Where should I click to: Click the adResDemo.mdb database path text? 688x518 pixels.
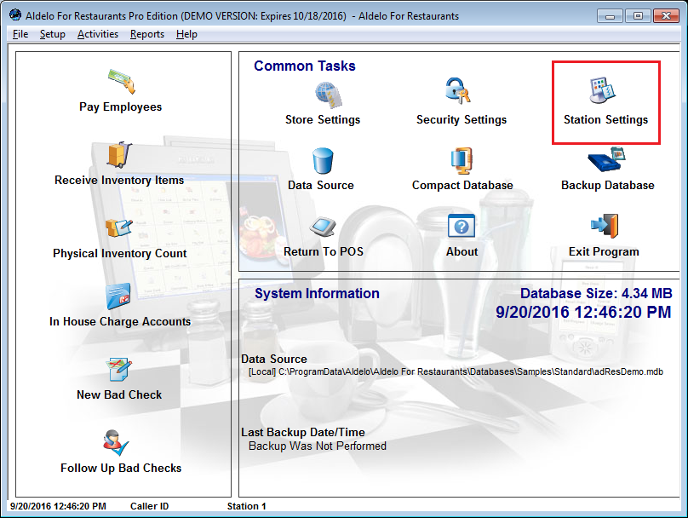[x=456, y=371]
